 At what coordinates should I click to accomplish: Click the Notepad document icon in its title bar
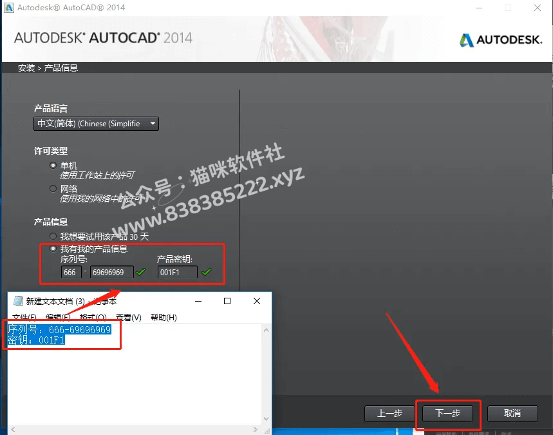coord(18,301)
